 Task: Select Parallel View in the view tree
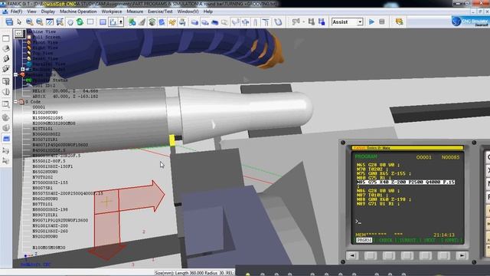click(x=49, y=64)
